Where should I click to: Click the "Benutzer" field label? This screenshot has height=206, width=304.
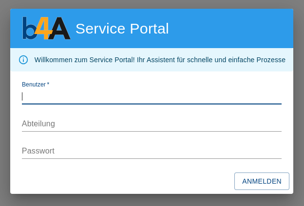pyautogui.click(x=34, y=85)
